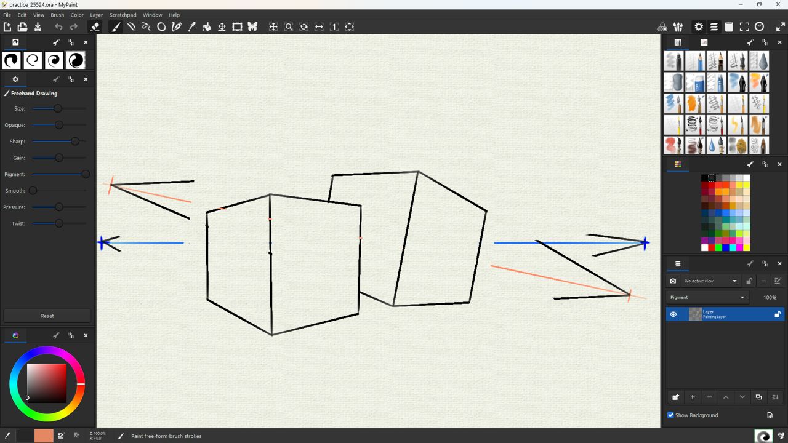Select the Eraser tool in the toolbar
788x443 pixels.
(95, 26)
